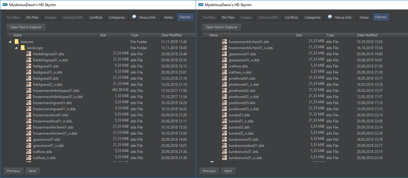Image resolution: width=408 pixels, height=178 pixels.
Task: Go to Next mod in right window
Action: [x=228, y=171]
